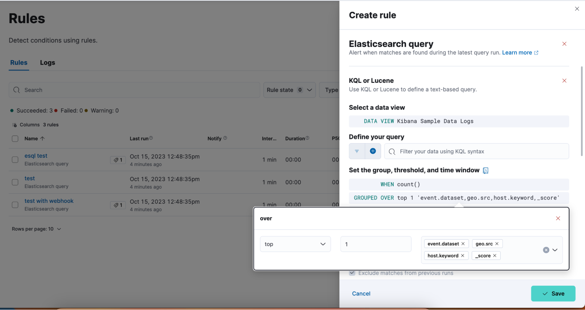Open the top grouping dropdown

295,244
